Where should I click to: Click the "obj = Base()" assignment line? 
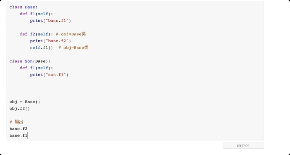[x=25, y=102]
